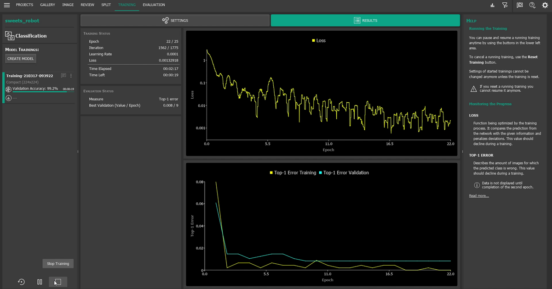Click the Measure value Top-1 error

click(x=168, y=99)
